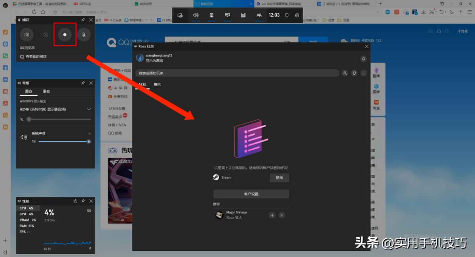Image resolution: width=475 pixels, height=257 pixels.
Task: Click wanghengliang12 profile avatar
Action: point(140,58)
